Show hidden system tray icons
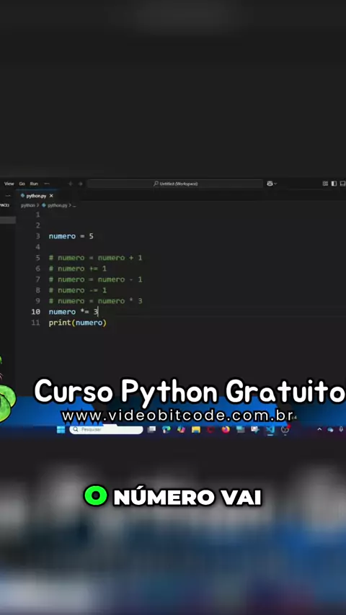The image size is (346, 615). point(319,430)
